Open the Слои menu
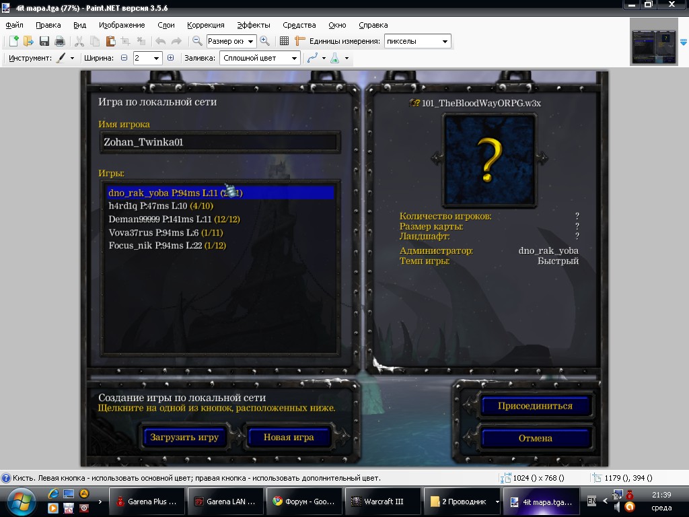 pyautogui.click(x=166, y=25)
